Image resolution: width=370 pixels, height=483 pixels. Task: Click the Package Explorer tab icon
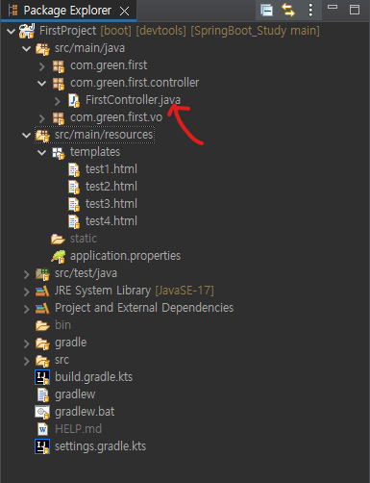[x=12, y=11]
